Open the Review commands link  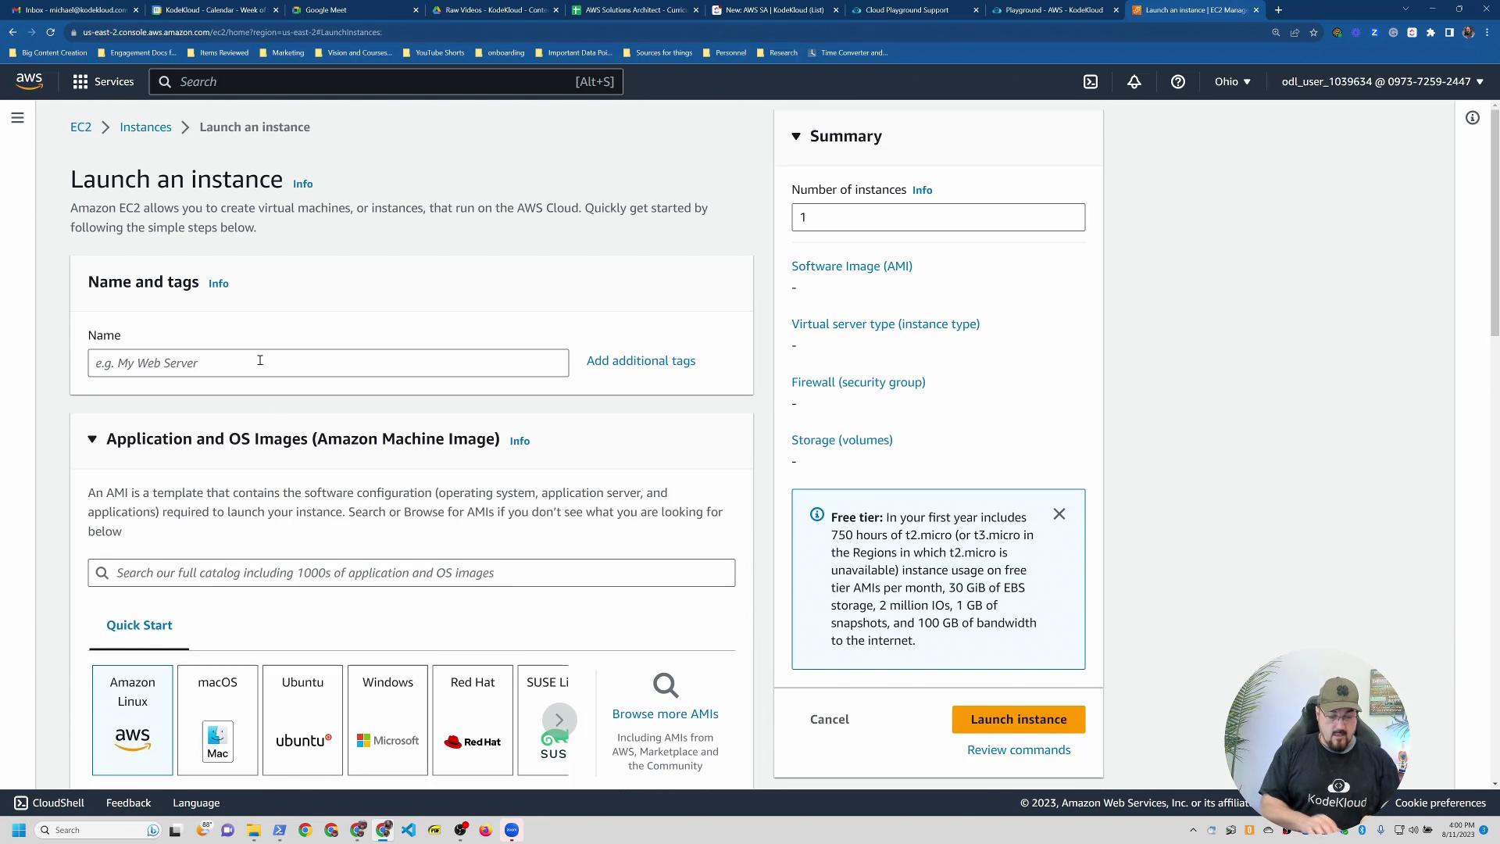[1019, 749]
